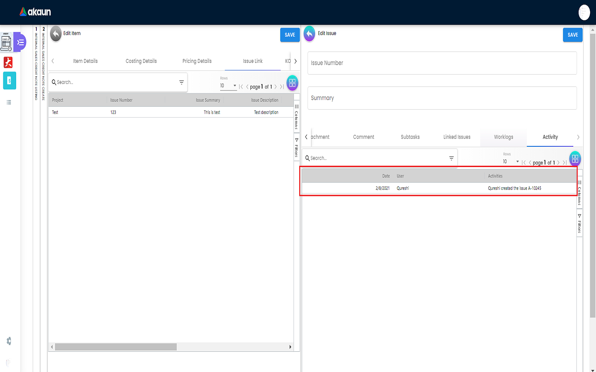Click the back arrow beside Edit Issue
596x372 pixels.
point(309,34)
